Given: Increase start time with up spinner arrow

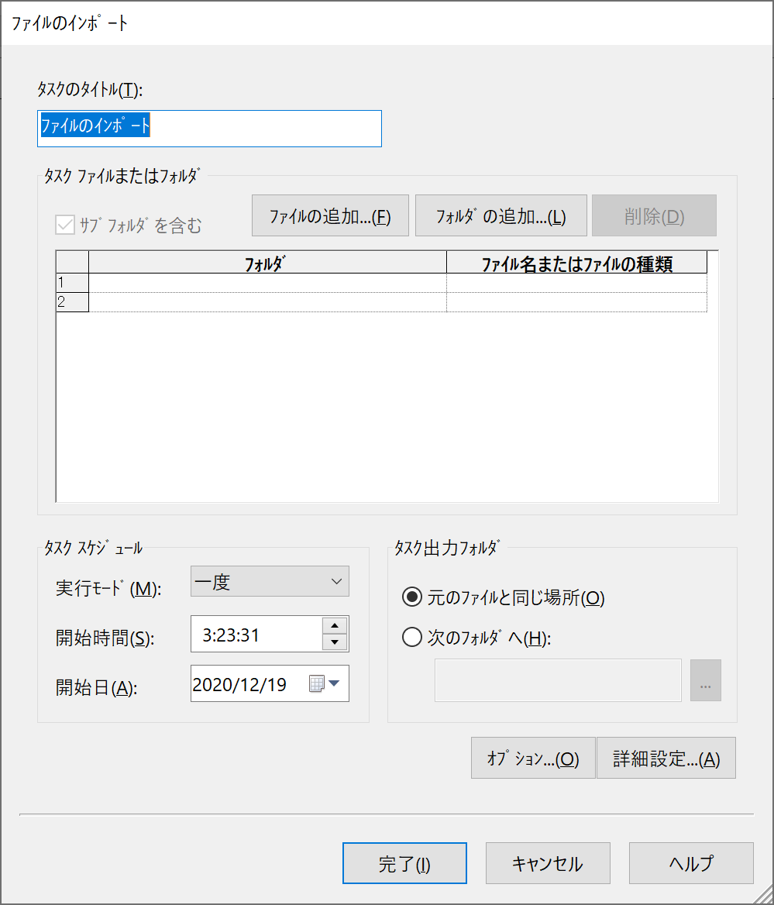Looking at the screenshot, I should 335,626.
